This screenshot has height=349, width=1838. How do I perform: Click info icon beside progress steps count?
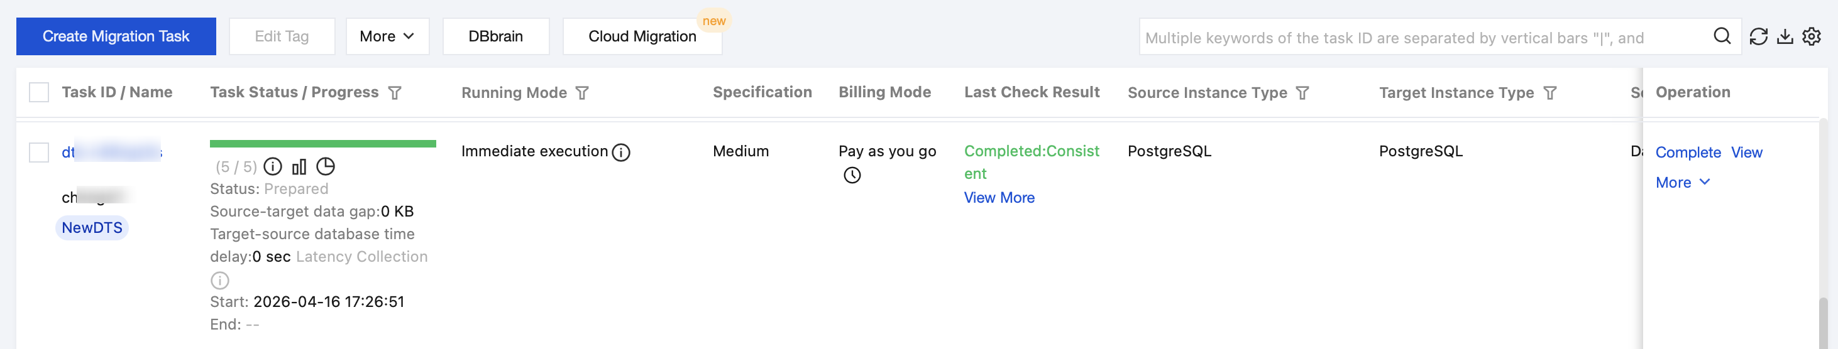click(x=273, y=167)
